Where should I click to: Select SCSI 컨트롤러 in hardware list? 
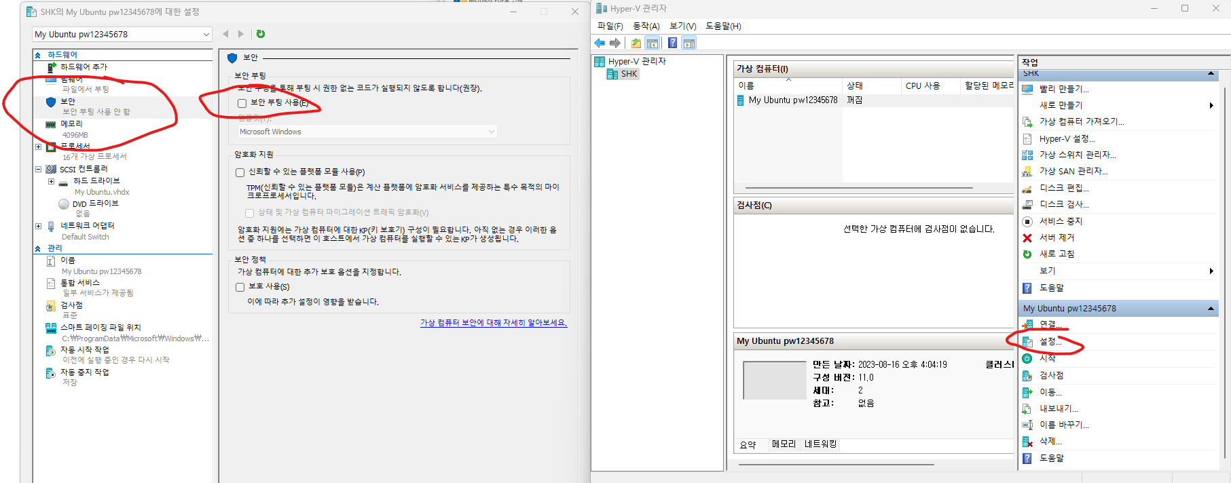pos(84,169)
